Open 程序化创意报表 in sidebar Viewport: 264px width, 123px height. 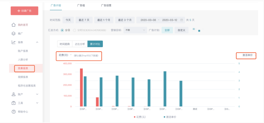click(x=27, y=86)
